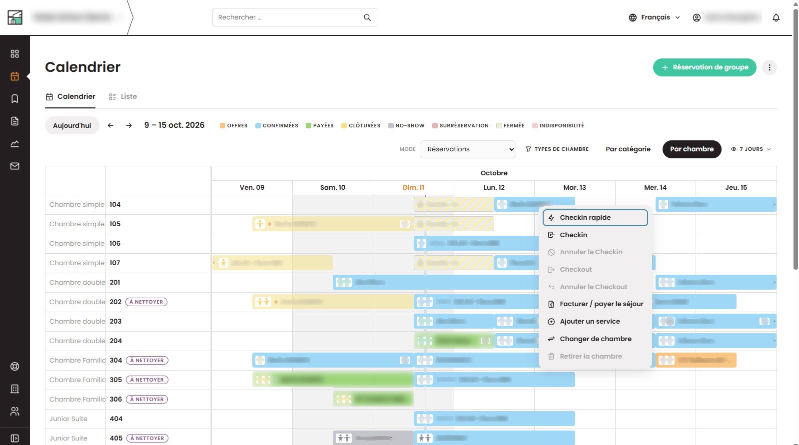799x445 pixels.
Task: Open the mail envelope icon in sidebar
Action: [15, 166]
